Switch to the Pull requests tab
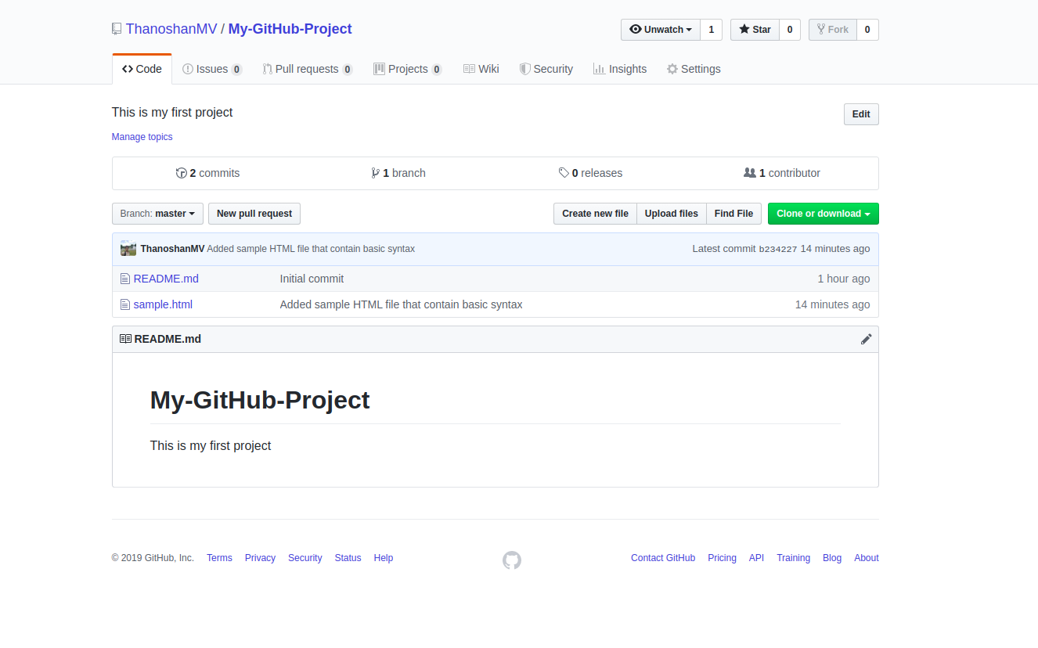Image resolution: width=1038 pixels, height=648 pixels. [x=307, y=69]
